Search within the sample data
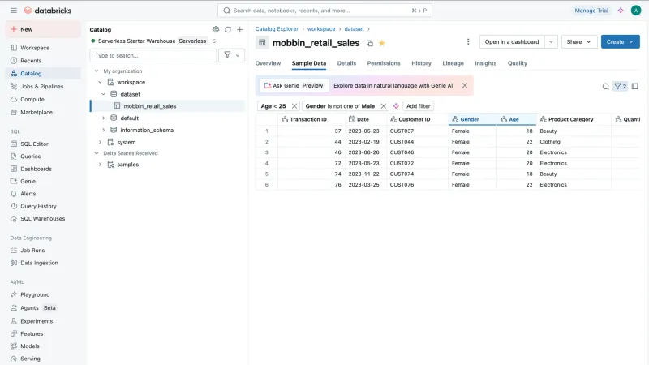The height and width of the screenshot is (365, 649). pos(605,86)
